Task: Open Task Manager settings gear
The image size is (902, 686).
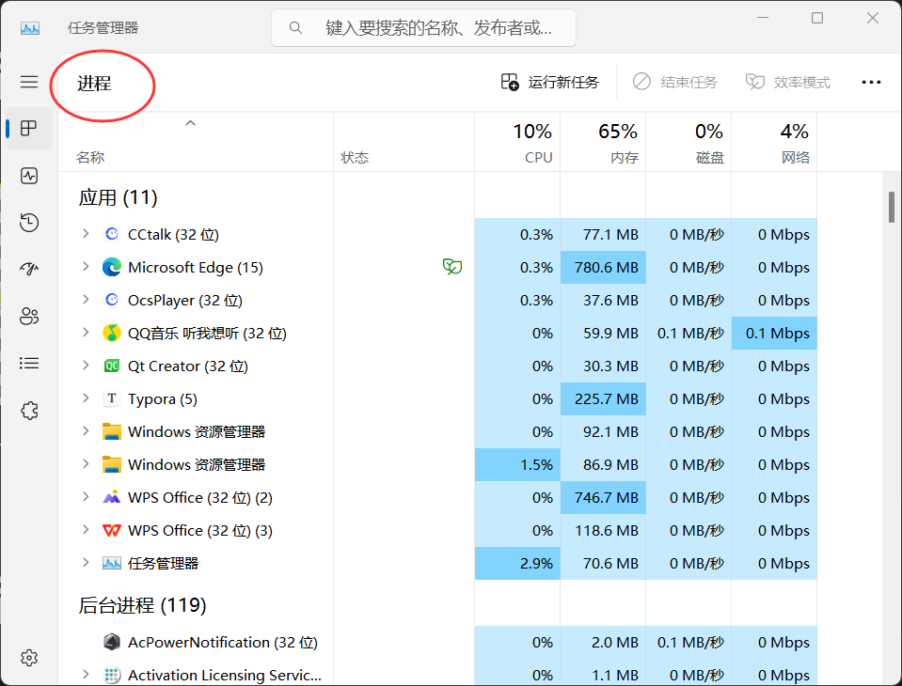Action: (29, 657)
